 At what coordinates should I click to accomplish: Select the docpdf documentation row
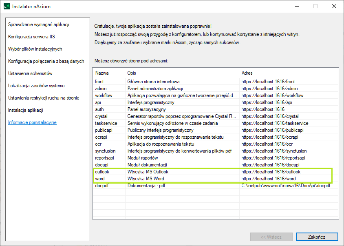[102, 186]
